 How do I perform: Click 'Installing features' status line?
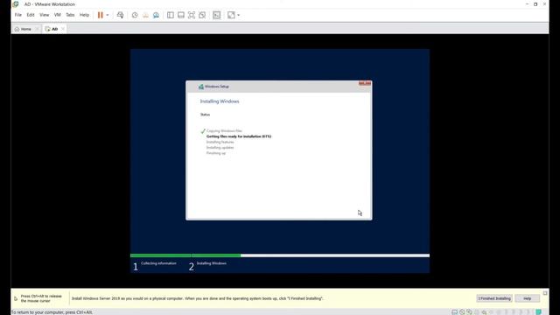click(220, 142)
